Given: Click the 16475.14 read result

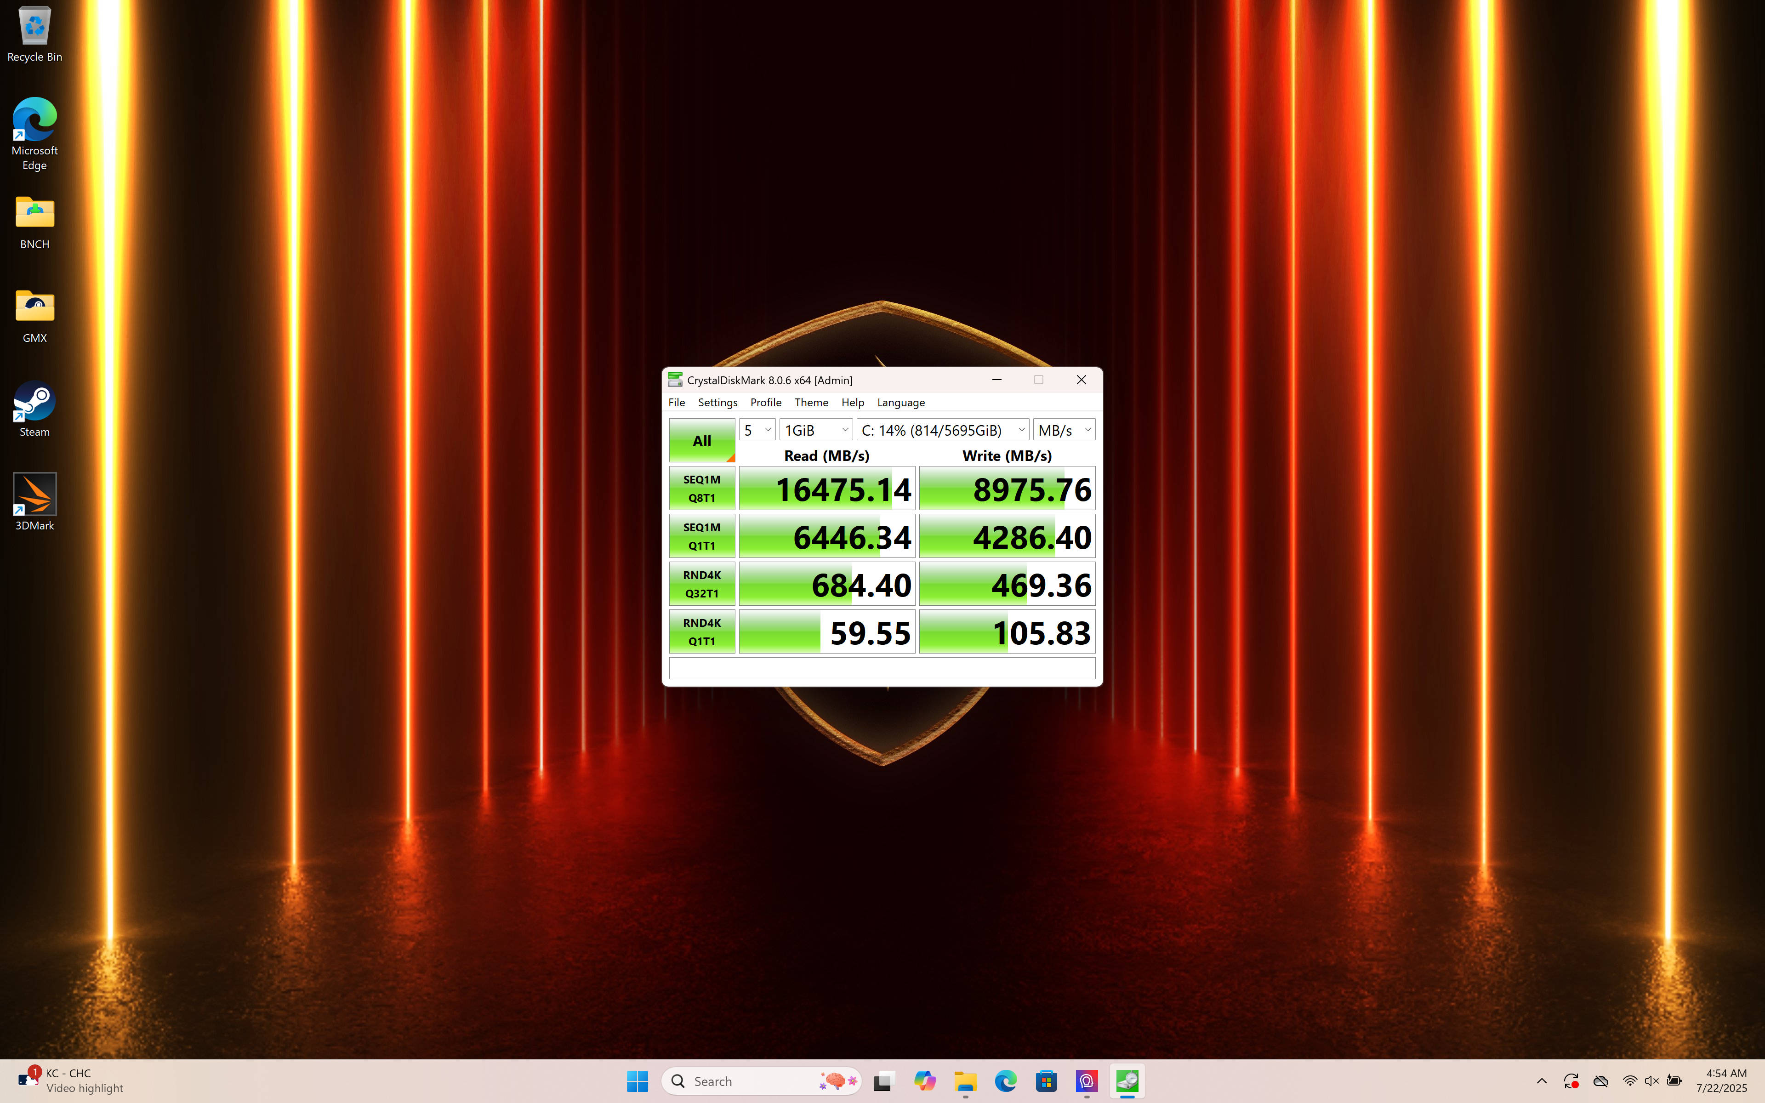Looking at the screenshot, I should 827,489.
